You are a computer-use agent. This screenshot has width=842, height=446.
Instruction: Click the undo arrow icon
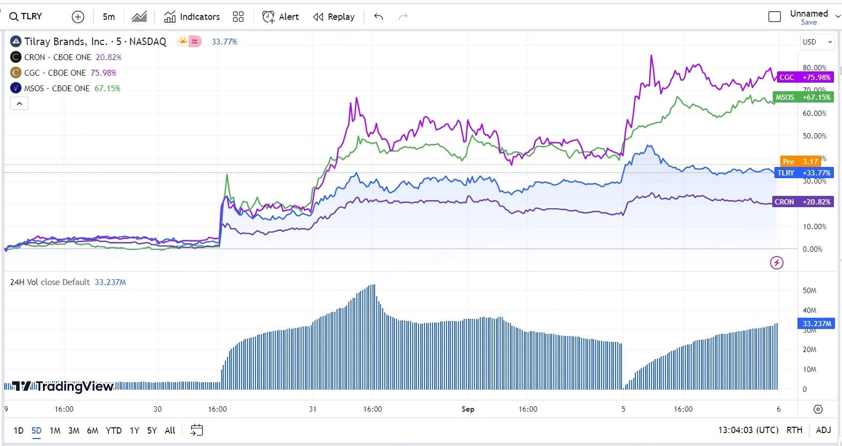click(378, 17)
